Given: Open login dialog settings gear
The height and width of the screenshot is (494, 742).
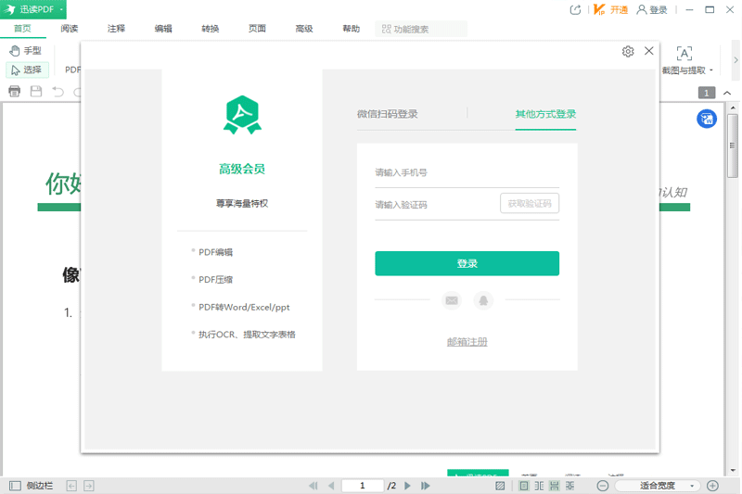Looking at the screenshot, I should (628, 52).
